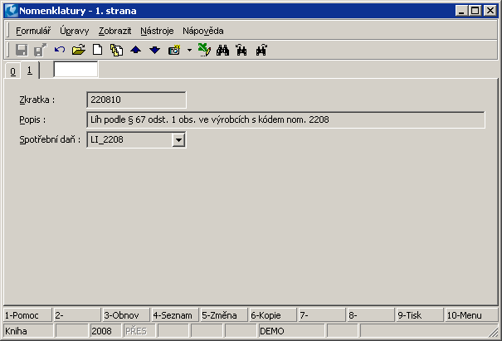The width and height of the screenshot is (502, 341).
Task: Click the PŘES status bar indicator
Action: point(139,331)
